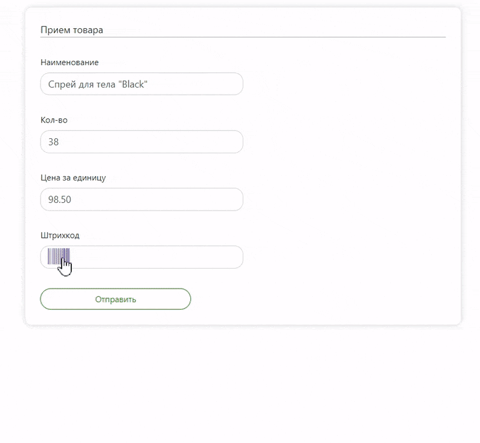Click the Прием товара heading
Image resolution: width=480 pixels, height=443 pixels.
click(x=72, y=30)
